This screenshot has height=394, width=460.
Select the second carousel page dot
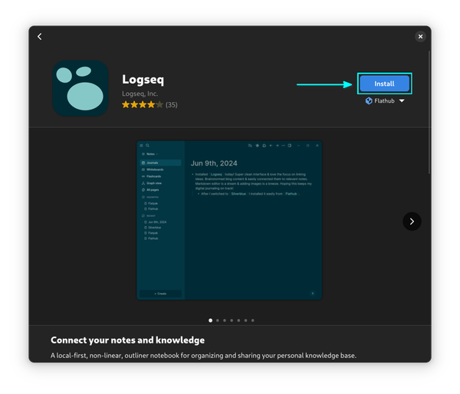(217, 320)
